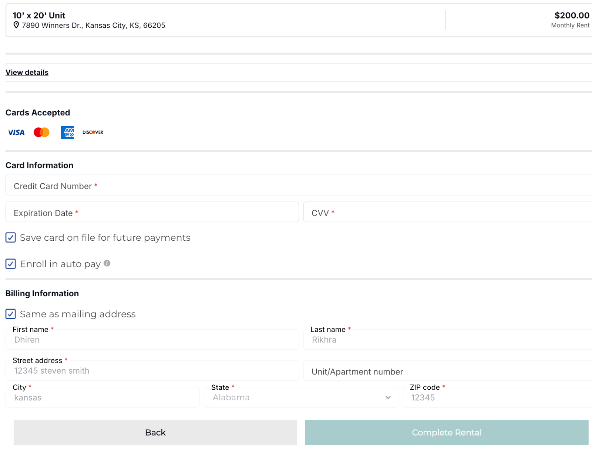The image size is (592, 450).
Task: Uncheck Same as mailing address
Action: coord(11,314)
